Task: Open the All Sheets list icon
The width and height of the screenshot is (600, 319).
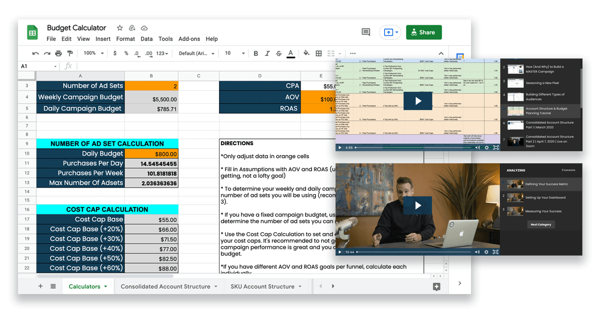Action: [53, 287]
